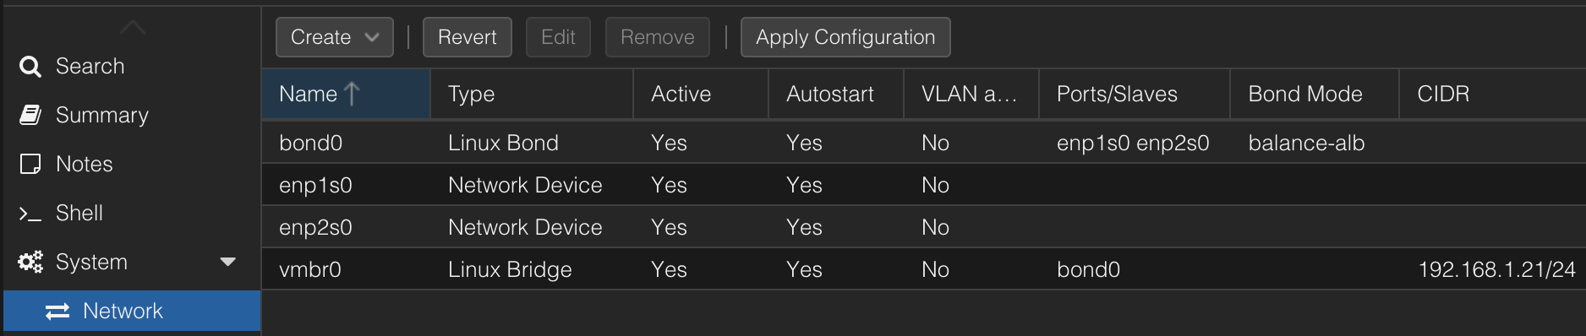1586x336 pixels.
Task: Collapse the System menu arrow
Action: (x=227, y=263)
